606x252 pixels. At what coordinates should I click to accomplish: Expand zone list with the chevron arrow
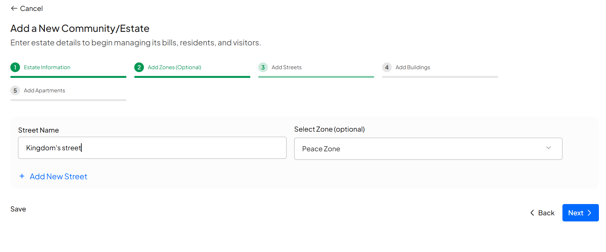coord(549,148)
